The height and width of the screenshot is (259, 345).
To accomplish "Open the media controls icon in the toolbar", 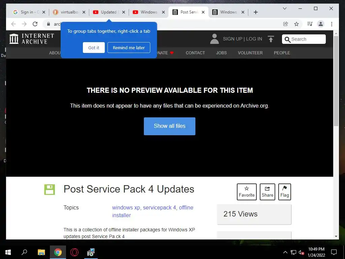I will 310,24.
